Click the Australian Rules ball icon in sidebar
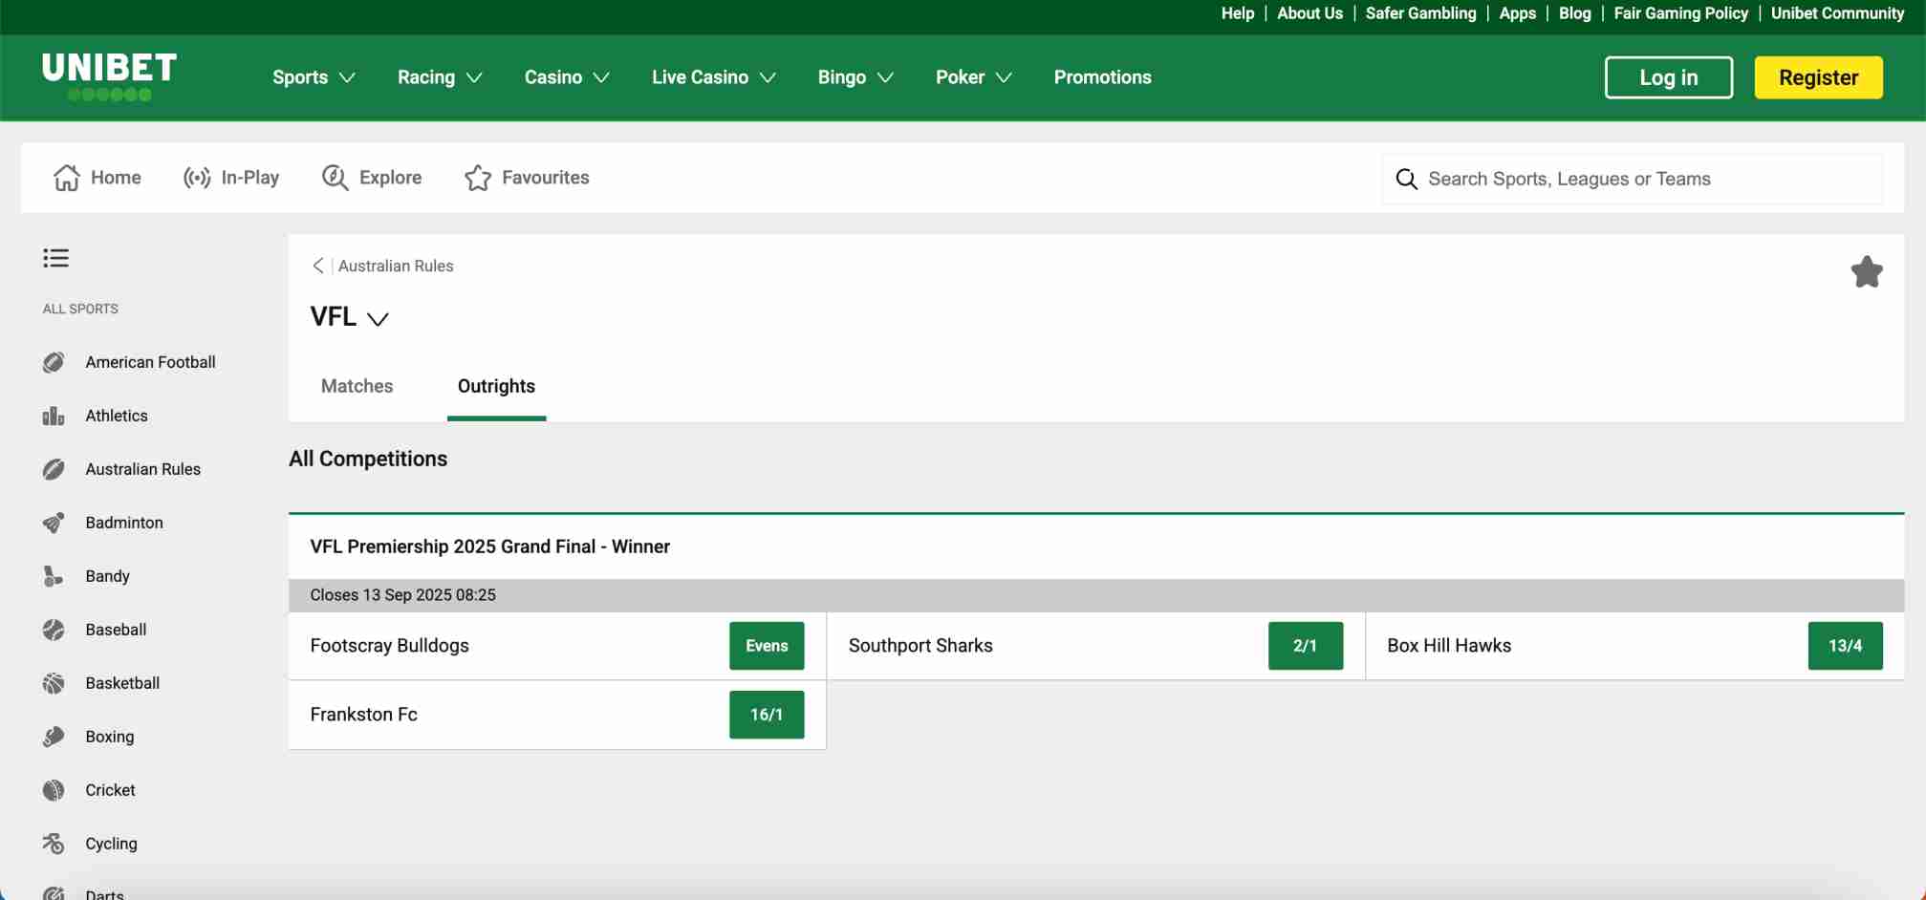Image resolution: width=1926 pixels, height=900 pixels. 54,469
